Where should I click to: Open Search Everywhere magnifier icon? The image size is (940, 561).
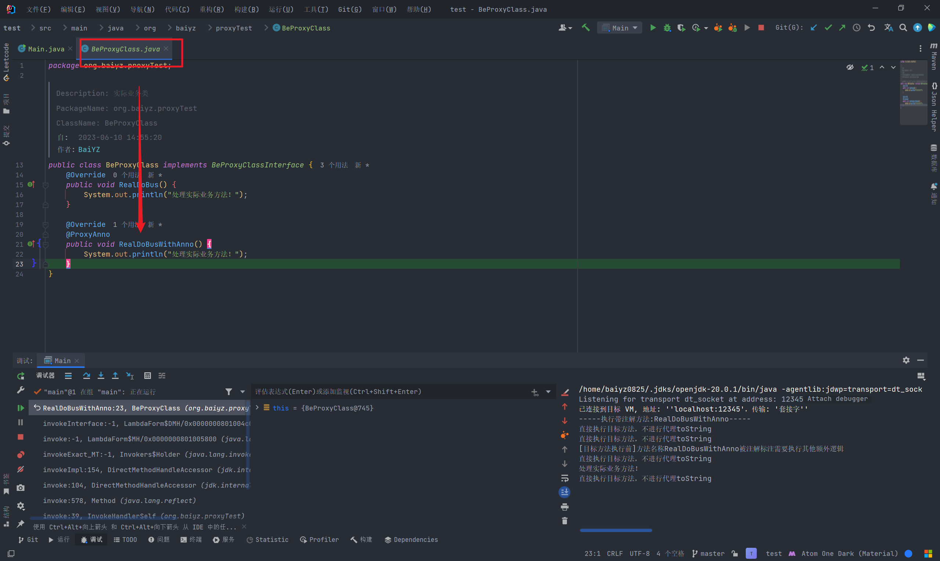903,28
